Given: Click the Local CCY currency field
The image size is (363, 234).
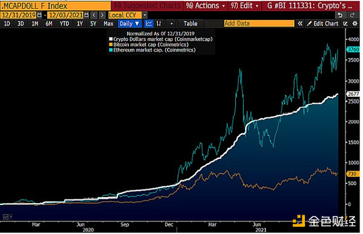Looking at the screenshot, I should pos(125,15).
